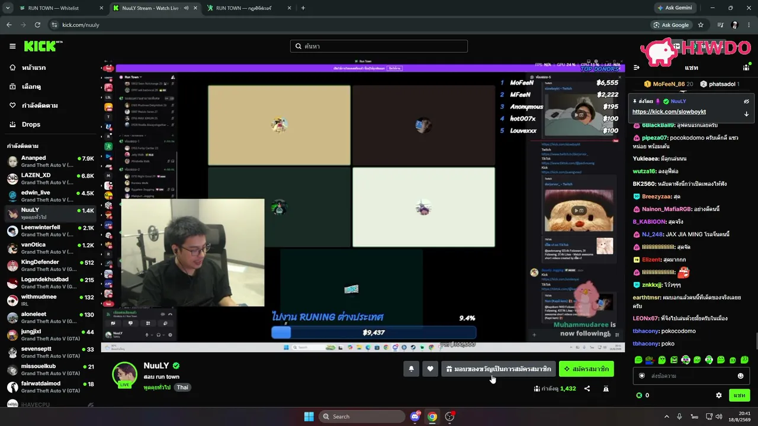Click the notification bell under the stream
The width and height of the screenshot is (758, 426).
coord(412,369)
